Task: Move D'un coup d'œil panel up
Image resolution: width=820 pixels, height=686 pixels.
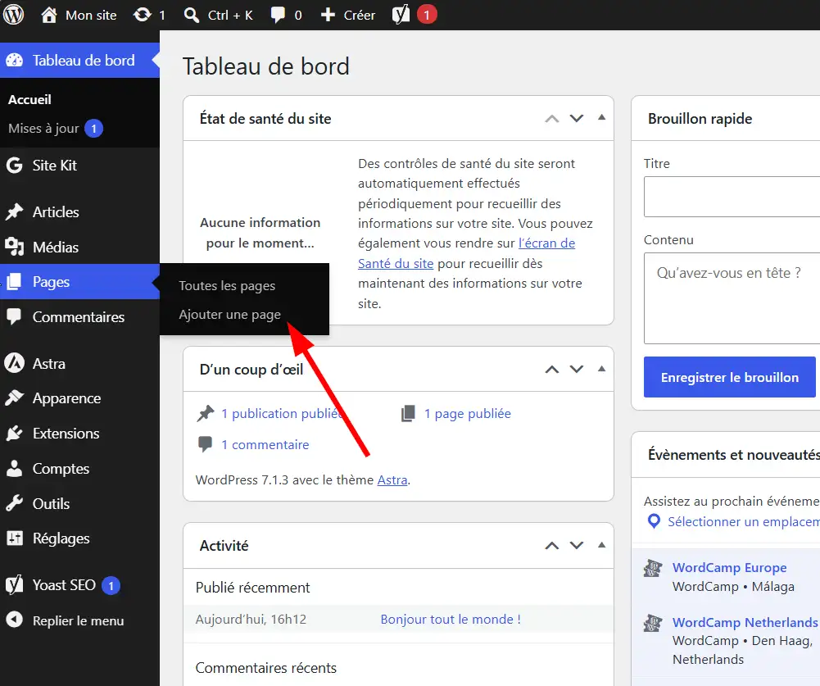Action: tap(552, 370)
